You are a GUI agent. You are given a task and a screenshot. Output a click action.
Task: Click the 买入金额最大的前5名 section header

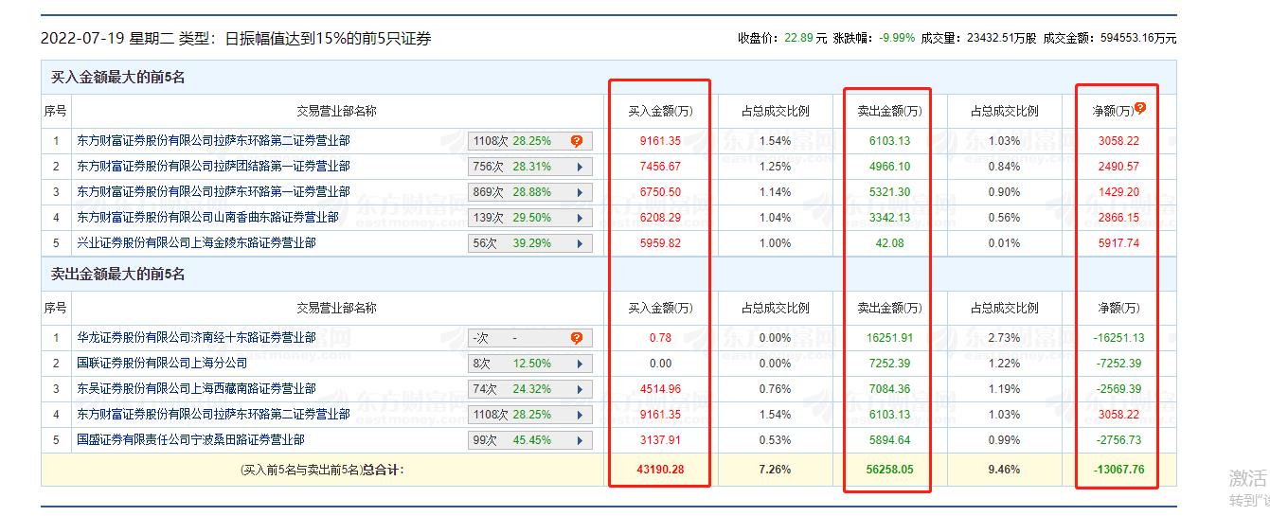coord(118,77)
